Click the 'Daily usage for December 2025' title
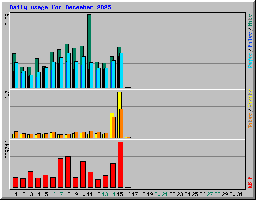256x200 pixels. (x=60, y=7)
